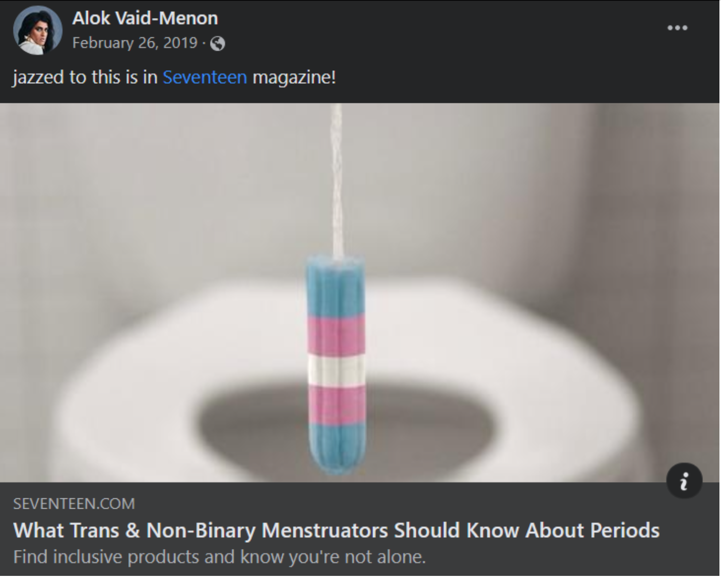Click the word 'magazine!' in the post
This screenshot has height=579, width=721.
tap(294, 78)
